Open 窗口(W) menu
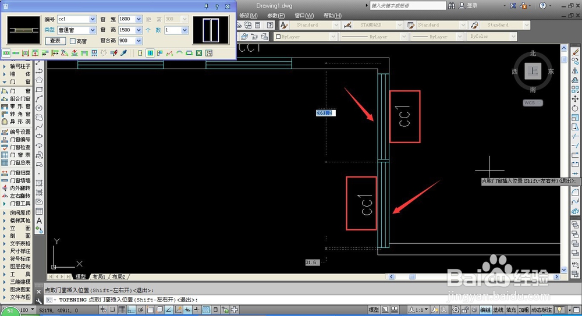This screenshot has width=582, height=316. click(304, 16)
